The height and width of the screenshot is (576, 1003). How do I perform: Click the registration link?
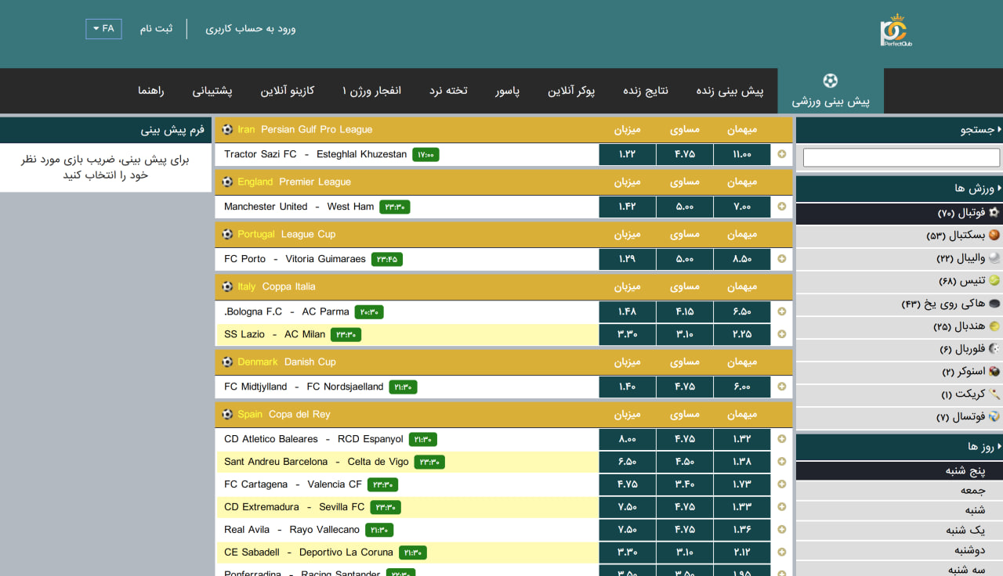(x=157, y=29)
